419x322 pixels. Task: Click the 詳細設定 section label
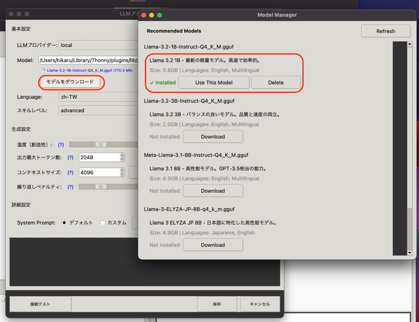(21, 205)
